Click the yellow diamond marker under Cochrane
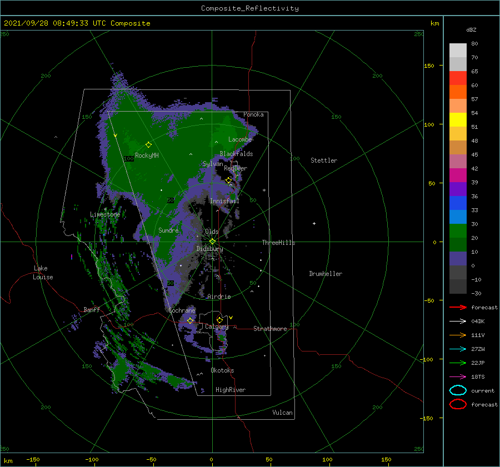500x467 pixels. (190, 320)
